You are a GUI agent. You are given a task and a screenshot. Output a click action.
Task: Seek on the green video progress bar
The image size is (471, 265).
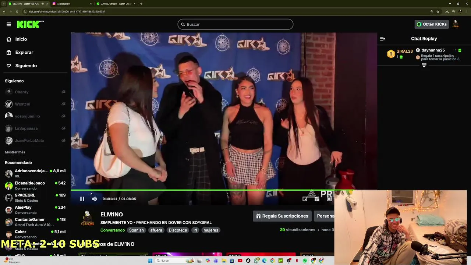(224, 190)
